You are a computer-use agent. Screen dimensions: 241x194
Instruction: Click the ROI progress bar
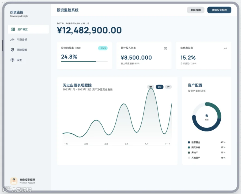[x=84, y=62]
